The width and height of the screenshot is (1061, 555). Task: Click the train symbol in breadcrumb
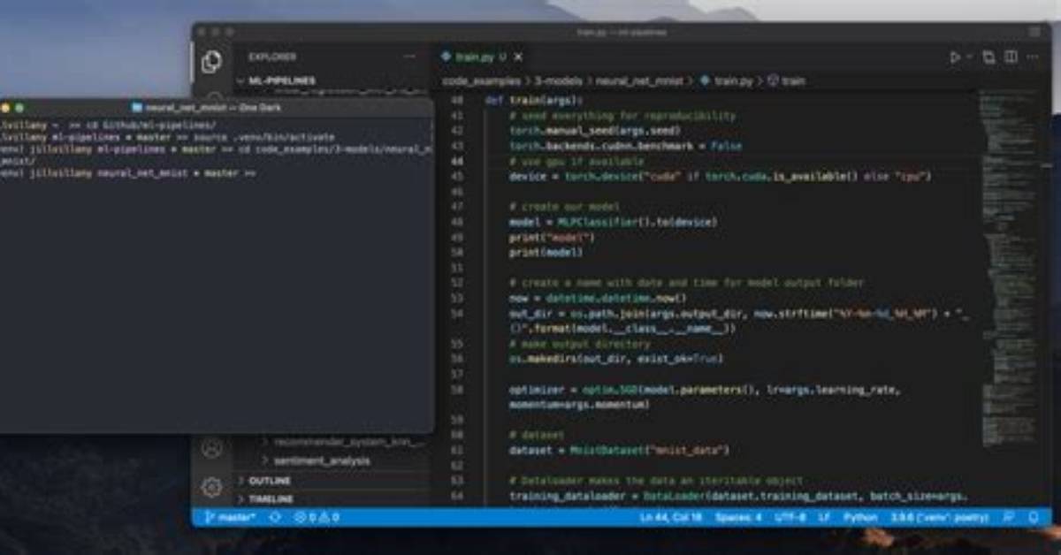[787, 80]
